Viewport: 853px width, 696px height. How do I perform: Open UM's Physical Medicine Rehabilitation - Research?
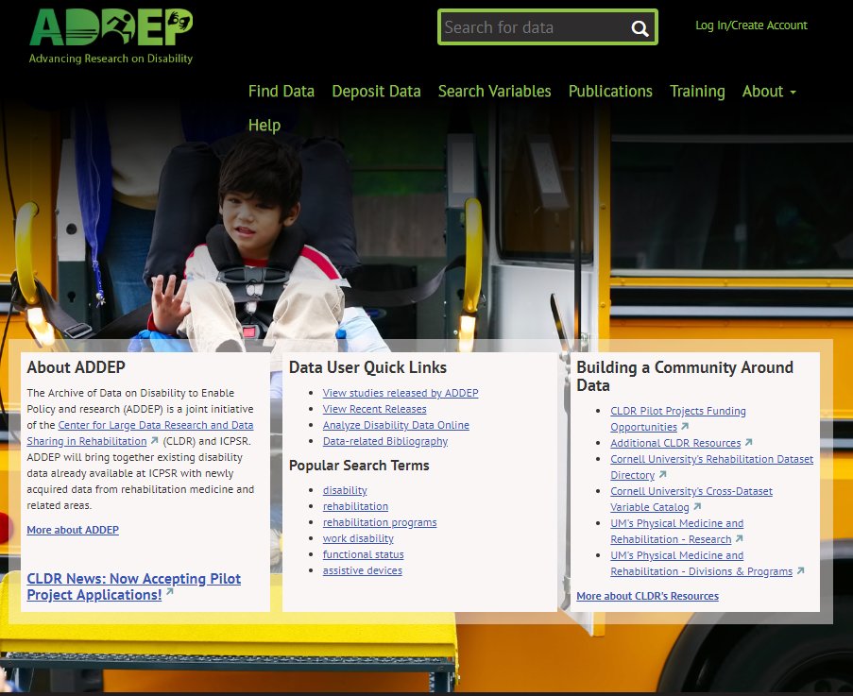tap(676, 532)
